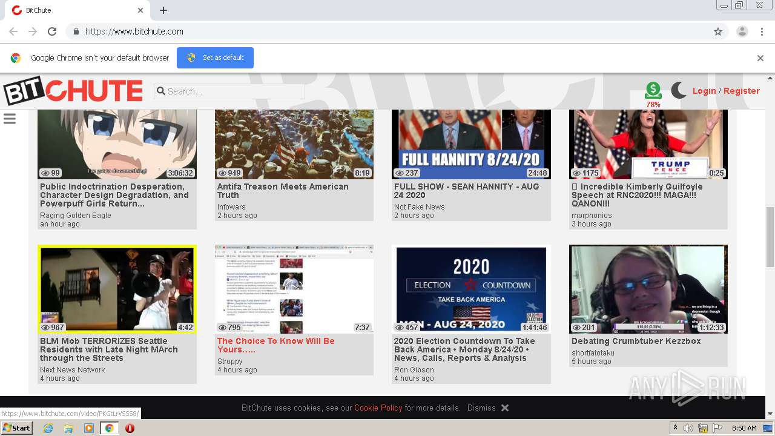Open media player taskbar icon
Viewport: 775px width, 436px height.
coord(89,428)
